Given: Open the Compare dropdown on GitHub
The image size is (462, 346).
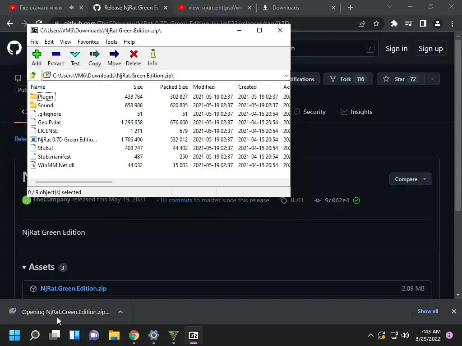Looking at the screenshot, I should pyautogui.click(x=411, y=179).
